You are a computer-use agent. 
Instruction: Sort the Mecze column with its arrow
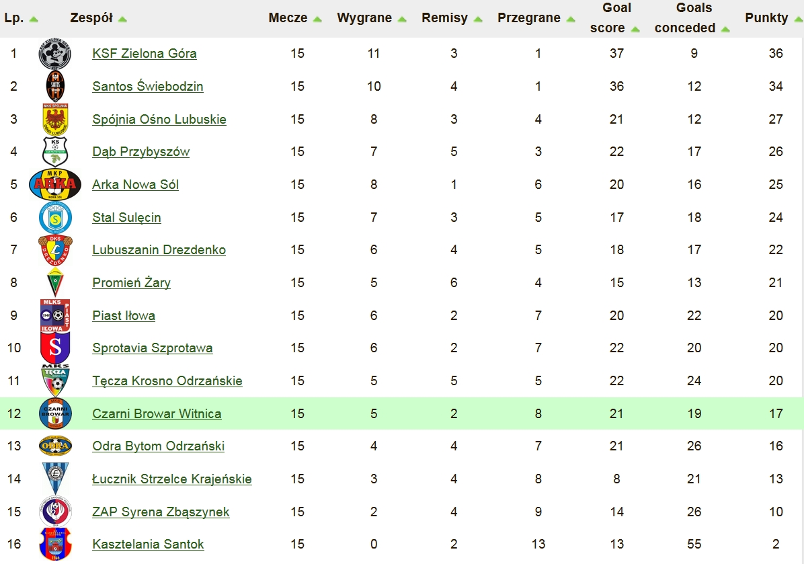(x=317, y=19)
